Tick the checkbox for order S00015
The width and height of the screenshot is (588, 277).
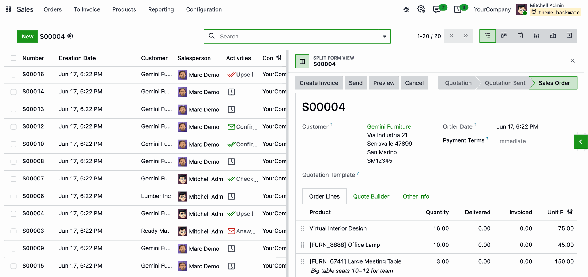click(13, 266)
